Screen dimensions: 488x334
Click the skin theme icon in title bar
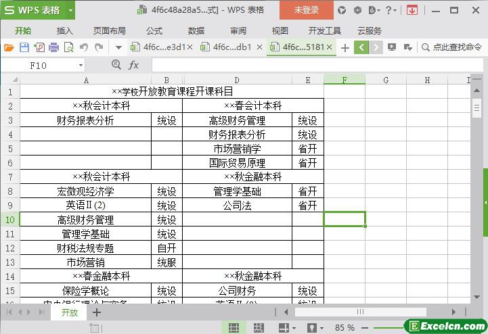tap(342, 10)
